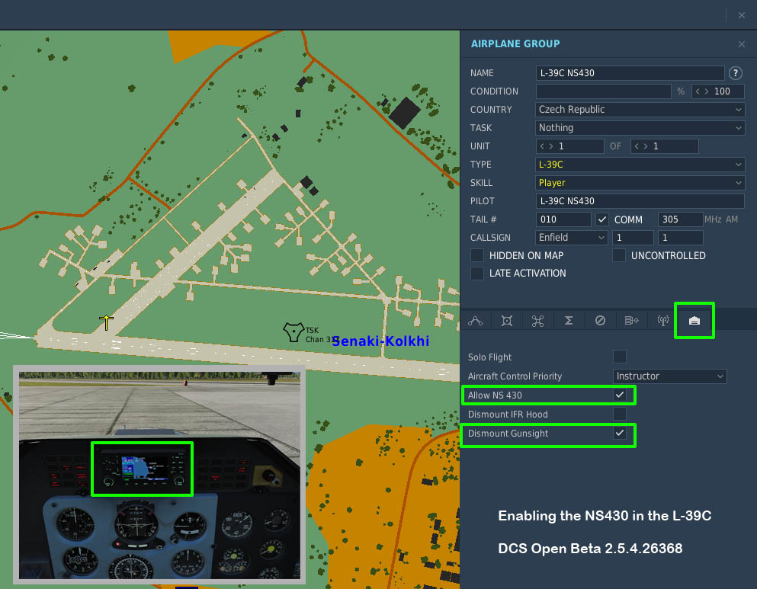Open the Radio presets tab icon
Viewport: 757px width, 589px height.
(663, 321)
